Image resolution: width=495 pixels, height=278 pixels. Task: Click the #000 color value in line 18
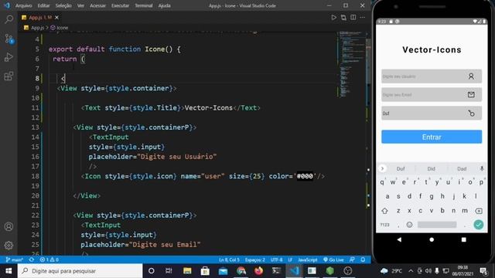coord(305,176)
